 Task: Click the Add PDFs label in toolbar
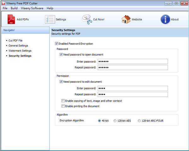pos(23,20)
